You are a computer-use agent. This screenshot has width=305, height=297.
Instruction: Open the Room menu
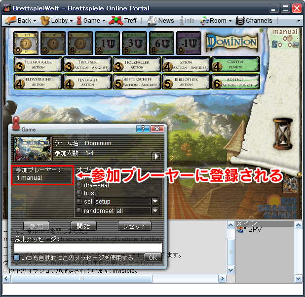[216, 20]
